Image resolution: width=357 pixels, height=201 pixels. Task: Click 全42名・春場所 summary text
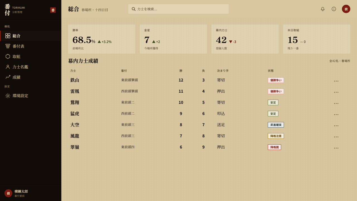[340, 61]
